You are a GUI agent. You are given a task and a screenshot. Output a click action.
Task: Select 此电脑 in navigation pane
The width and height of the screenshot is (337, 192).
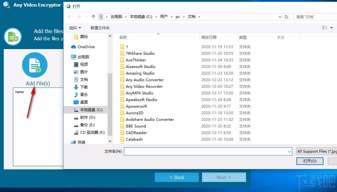point(80,57)
